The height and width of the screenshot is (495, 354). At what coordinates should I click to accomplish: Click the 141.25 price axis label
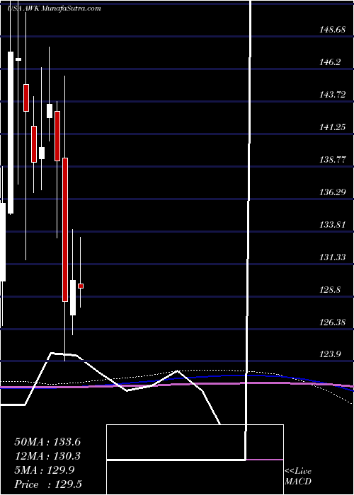tap(332, 127)
